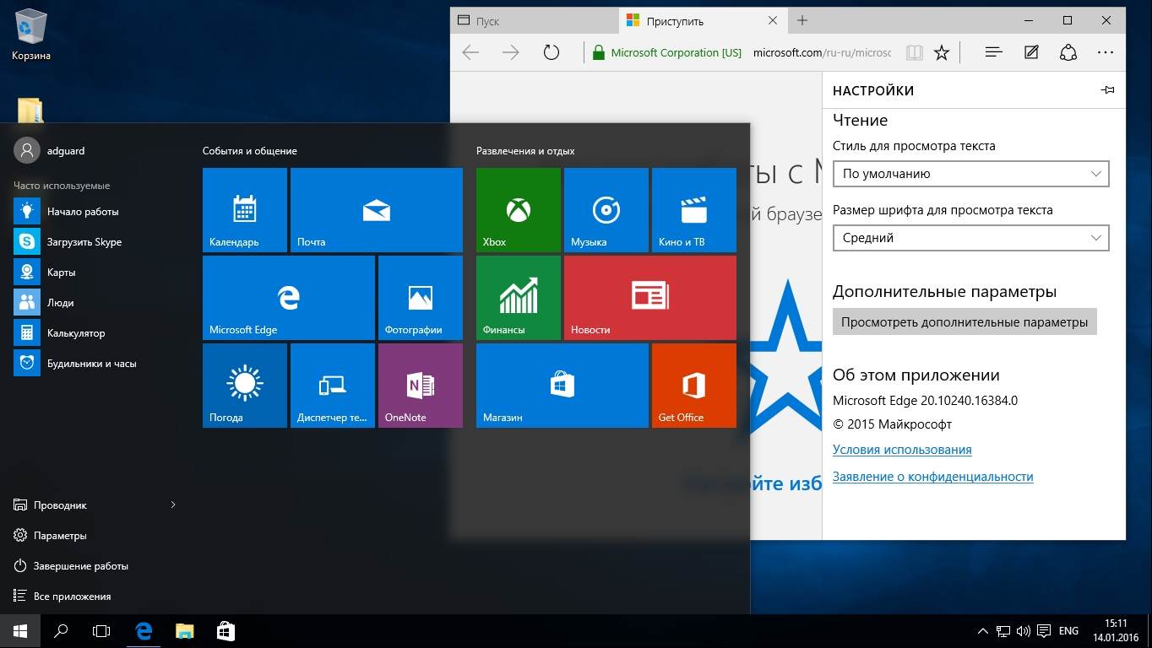Open the News tile (Новости)

coord(650,298)
